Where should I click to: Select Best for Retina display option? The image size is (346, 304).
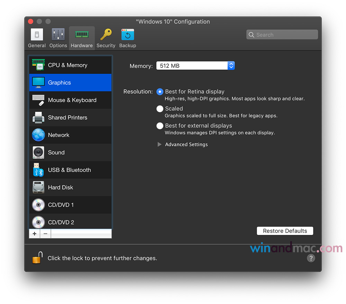coord(160,92)
